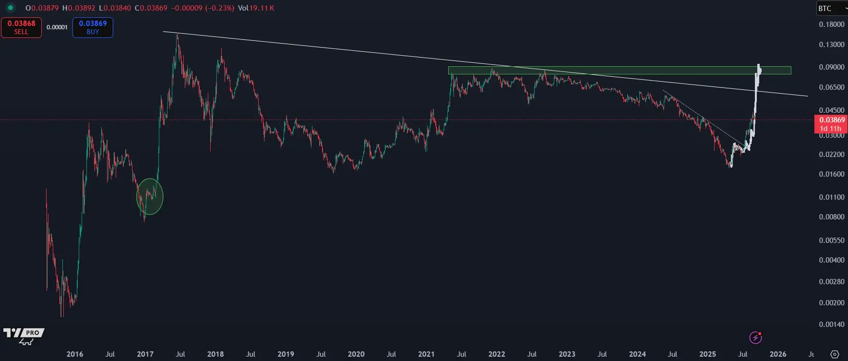This screenshot has width=848, height=361.
Task: Click the 0.00200 price axis label
Action: pos(832,303)
